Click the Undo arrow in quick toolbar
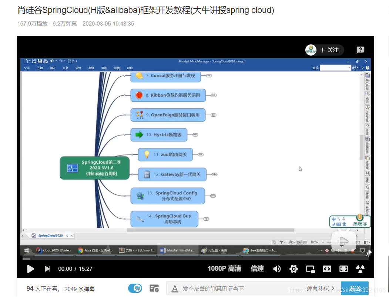Image resolution: width=389 pixels, height=297 pixels. coord(52,61)
